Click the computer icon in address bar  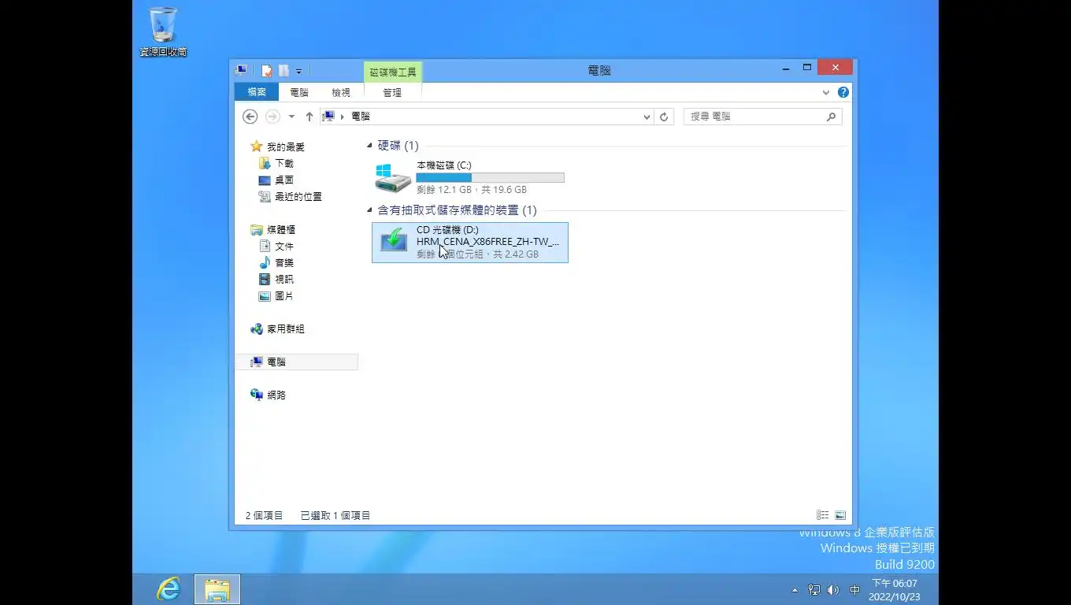point(329,116)
